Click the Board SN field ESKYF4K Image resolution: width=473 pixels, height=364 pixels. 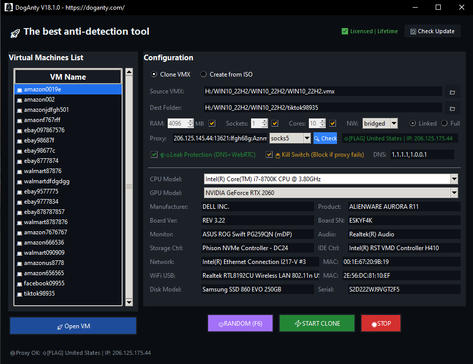click(404, 221)
